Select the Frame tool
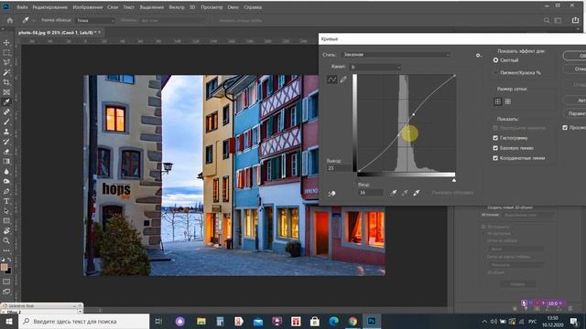Screen dimensions: 586x329 pos(6,92)
